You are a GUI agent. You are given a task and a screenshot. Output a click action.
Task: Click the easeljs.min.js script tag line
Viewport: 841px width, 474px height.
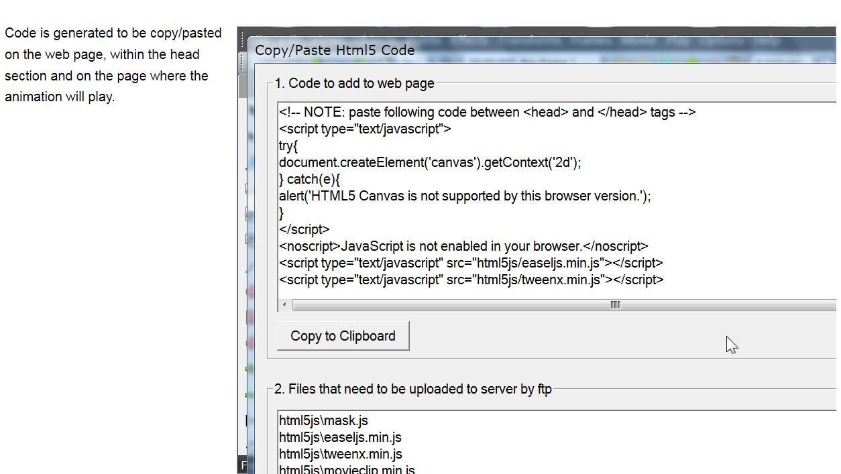pos(471,263)
